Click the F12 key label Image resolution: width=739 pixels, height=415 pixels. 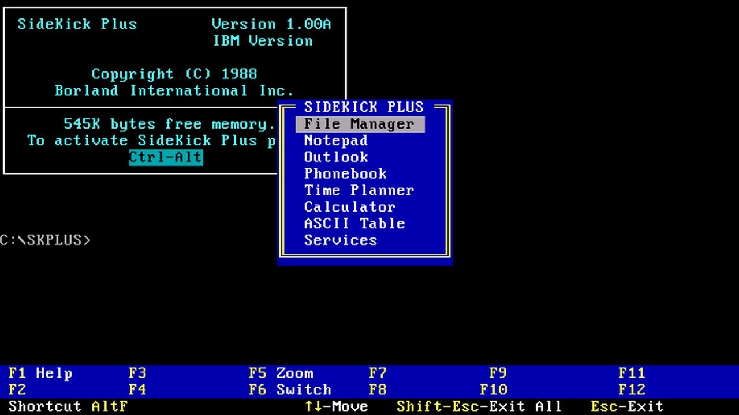click(x=632, y=390)
